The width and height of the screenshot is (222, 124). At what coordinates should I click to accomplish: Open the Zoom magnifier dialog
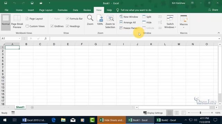click(90, 20)
